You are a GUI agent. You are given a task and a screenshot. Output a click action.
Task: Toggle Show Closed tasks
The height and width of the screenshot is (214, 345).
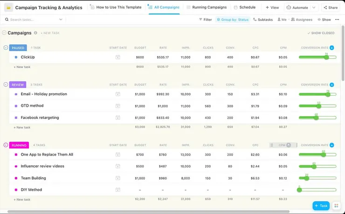(x=321, y=33)
